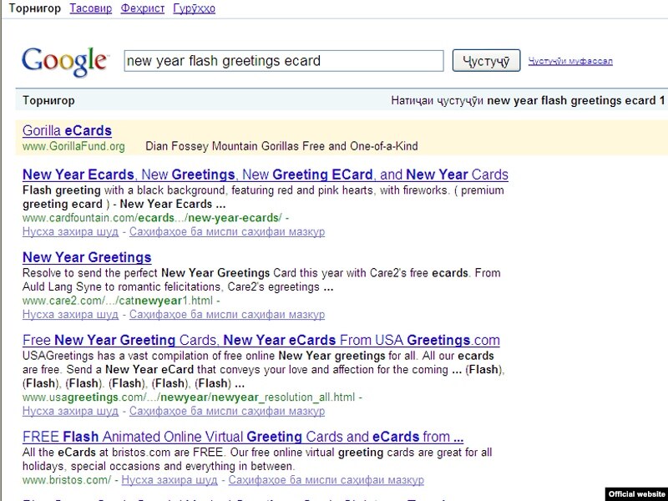Open the Гурӯҳҳо (Groups) tab link
The height and width of the screenshot is (501, 668).
194,8
